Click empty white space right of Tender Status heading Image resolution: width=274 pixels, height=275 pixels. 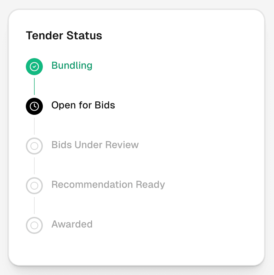point(177,36)
